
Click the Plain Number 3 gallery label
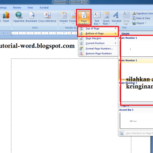[128, 83]
